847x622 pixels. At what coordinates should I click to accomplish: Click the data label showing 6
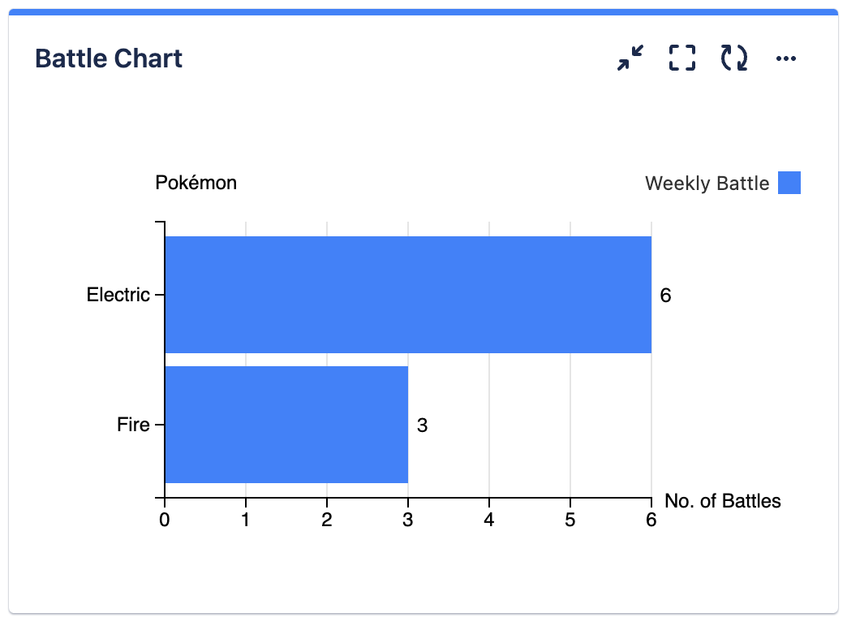668,294
